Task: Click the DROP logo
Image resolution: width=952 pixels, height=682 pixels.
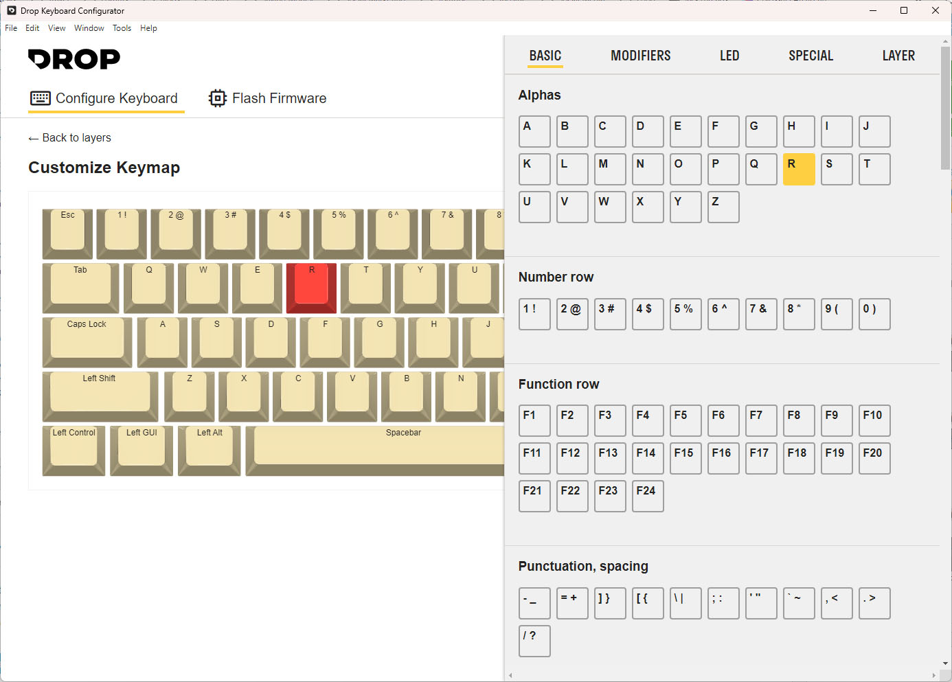Action: (x=73, y=59)
